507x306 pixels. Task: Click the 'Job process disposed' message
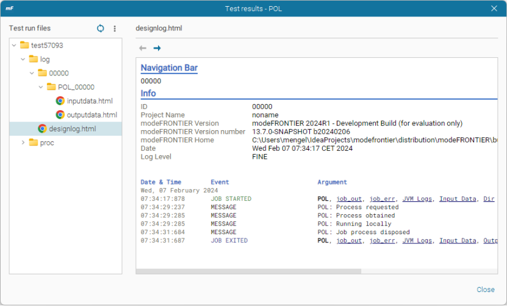coord(373,232)
